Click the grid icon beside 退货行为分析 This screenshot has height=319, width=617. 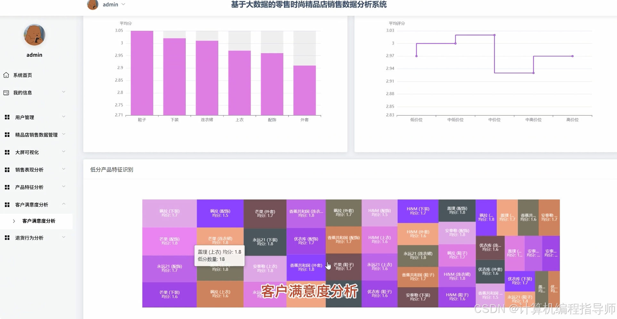[x=7, y=238]
